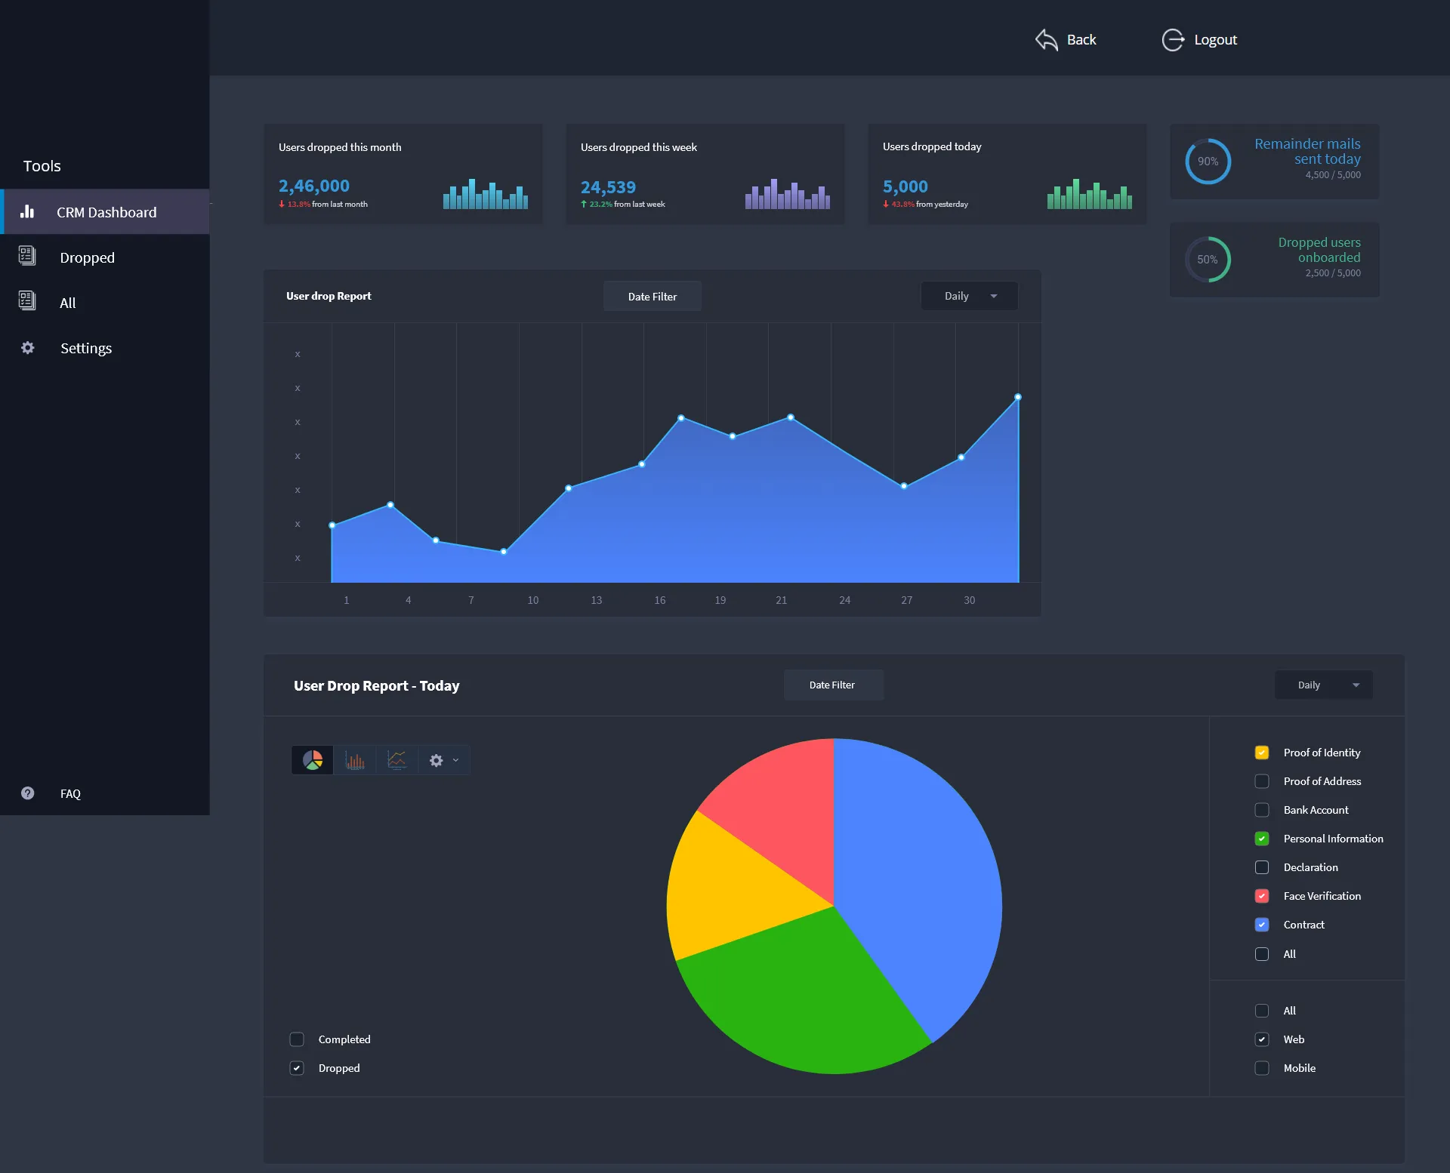Click the FAQ question mark icon
Image resolution: width=1450 pixels, height=1173 pixels.
coord(28,793)
